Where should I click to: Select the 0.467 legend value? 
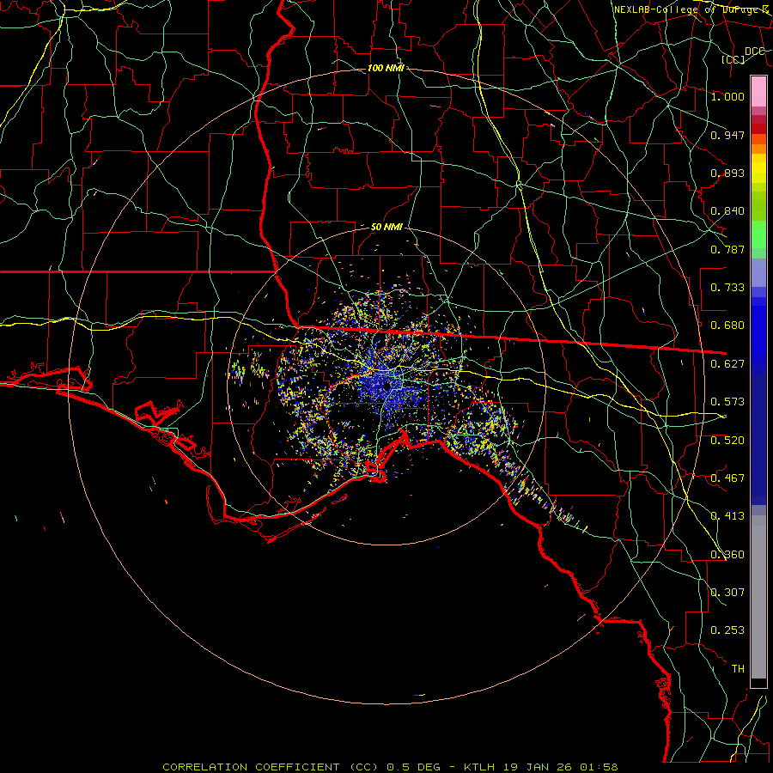click(727, 478)
